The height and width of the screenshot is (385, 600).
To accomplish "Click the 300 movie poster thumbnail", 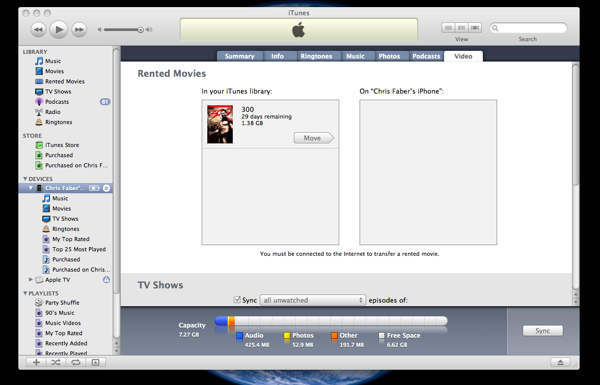I will tap(220, 124).
